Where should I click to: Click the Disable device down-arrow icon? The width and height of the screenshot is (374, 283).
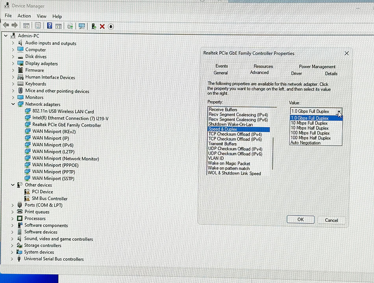111,26
